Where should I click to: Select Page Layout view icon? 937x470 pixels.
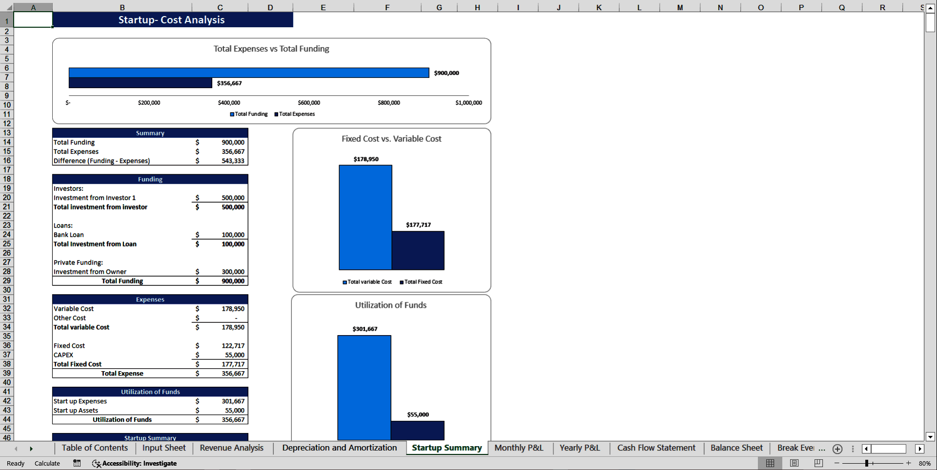coord(794,463)
